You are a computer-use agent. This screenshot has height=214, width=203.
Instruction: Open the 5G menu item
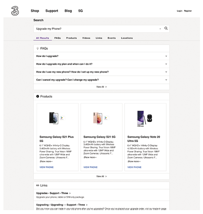81,11
